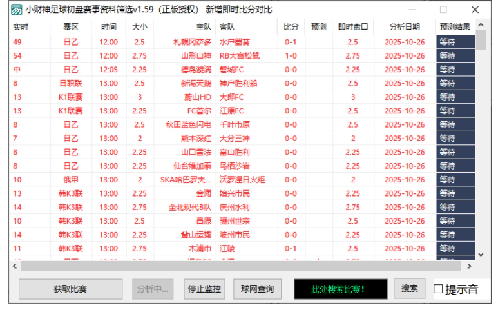Click the vertical scrollbar down arrow

coord(481,255)
